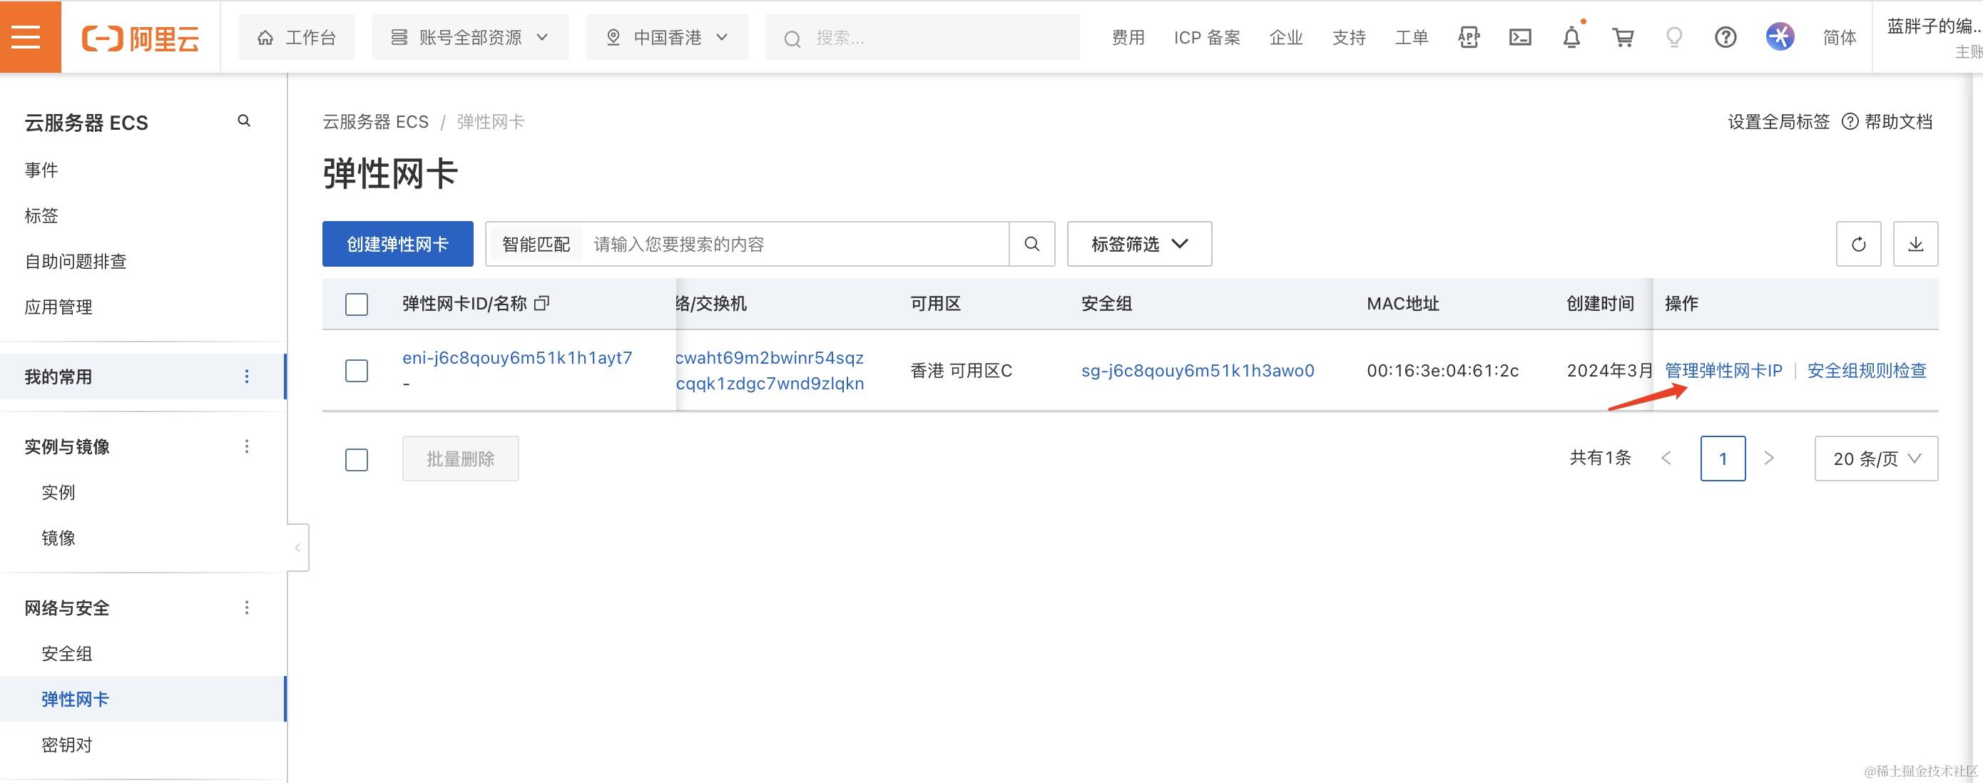
Task: Click the 创建弹性网卡 button
Action: [x=397, y=244]
